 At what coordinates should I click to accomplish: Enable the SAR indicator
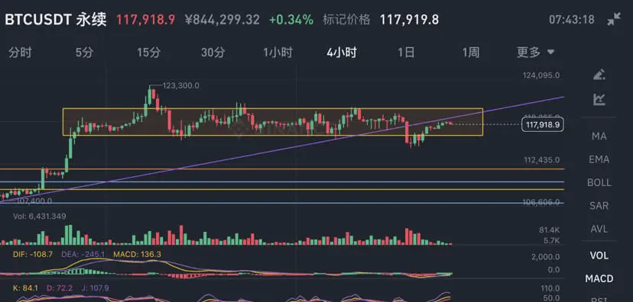click(x=599, y=206)
